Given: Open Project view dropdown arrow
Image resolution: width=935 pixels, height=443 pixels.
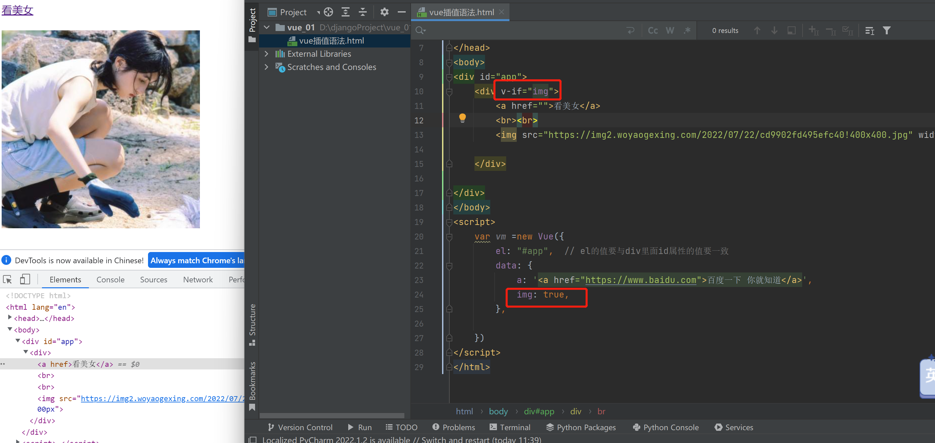Looking at the screenshot, I should [318, 12].
